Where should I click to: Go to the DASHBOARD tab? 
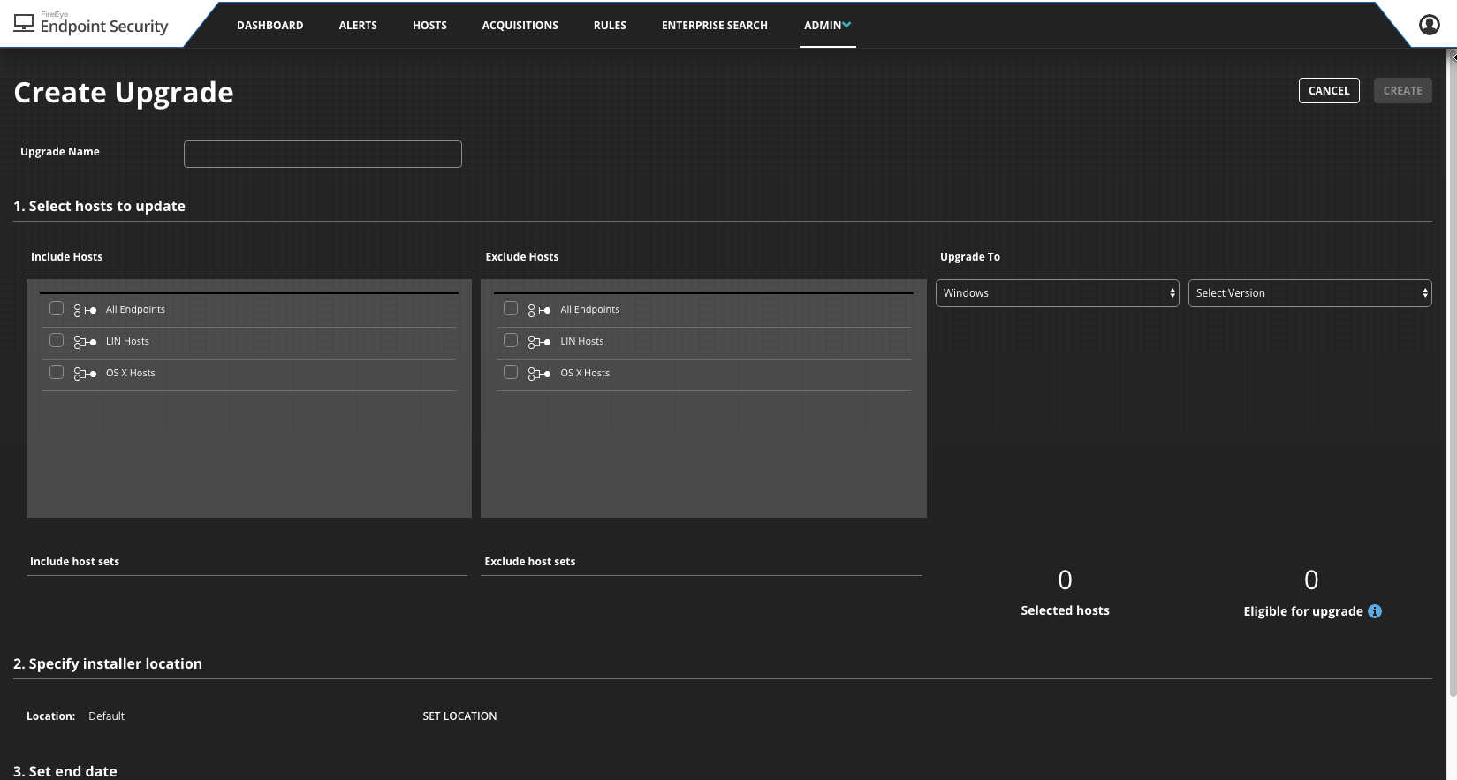(269, 26)
